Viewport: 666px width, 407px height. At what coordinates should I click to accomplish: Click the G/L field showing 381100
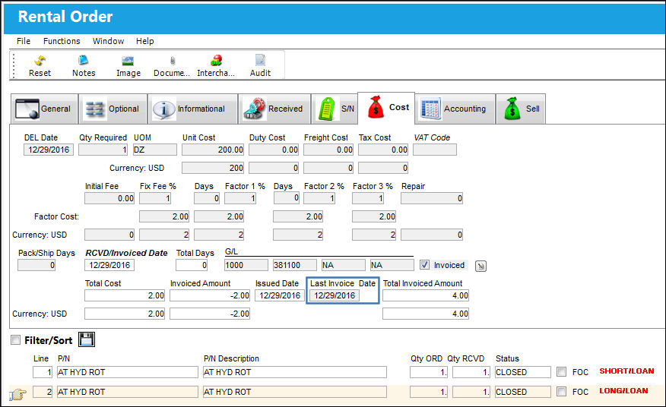(295, 265)
